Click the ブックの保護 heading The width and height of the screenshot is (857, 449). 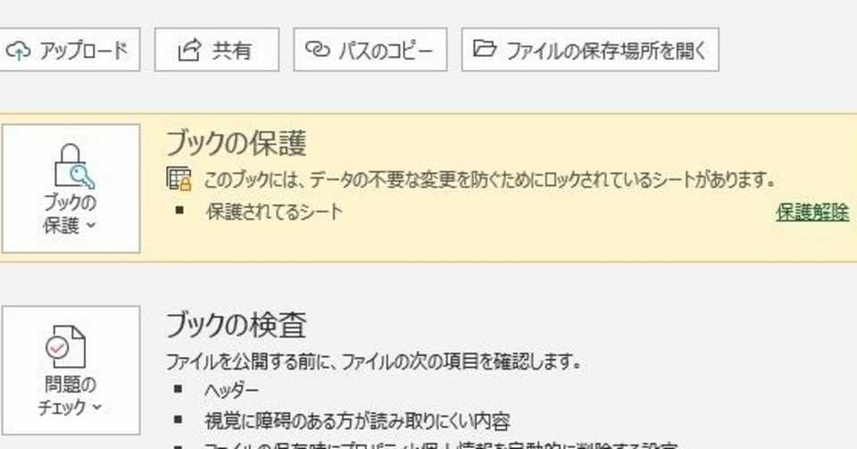(236, 143)
